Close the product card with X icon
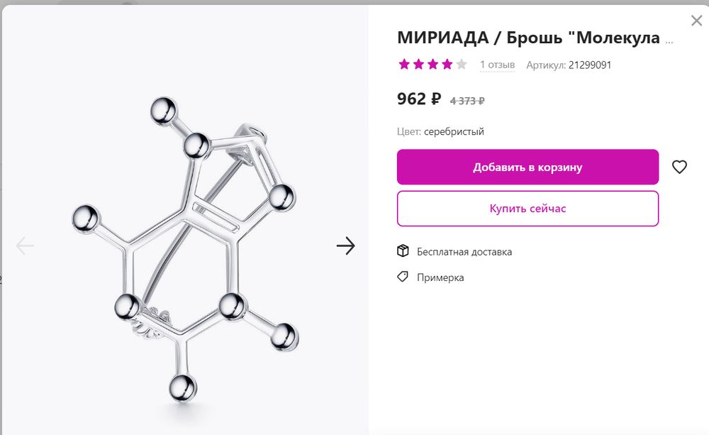The height and width of the screenshot is (435, 709). (x=696, y=21)
